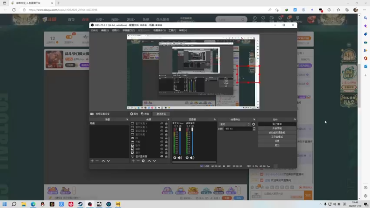Viewport: 370px width, 208px height.
Task: Open 桌面音频 mixer settings gear
Action: 187,158
